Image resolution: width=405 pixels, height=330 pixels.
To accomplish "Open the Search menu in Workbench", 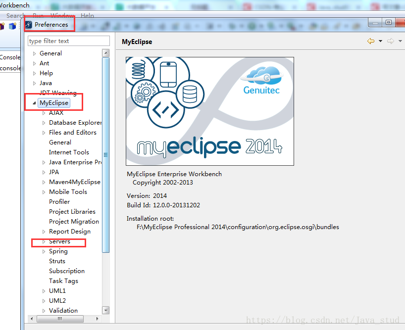I will pos(15,15).
